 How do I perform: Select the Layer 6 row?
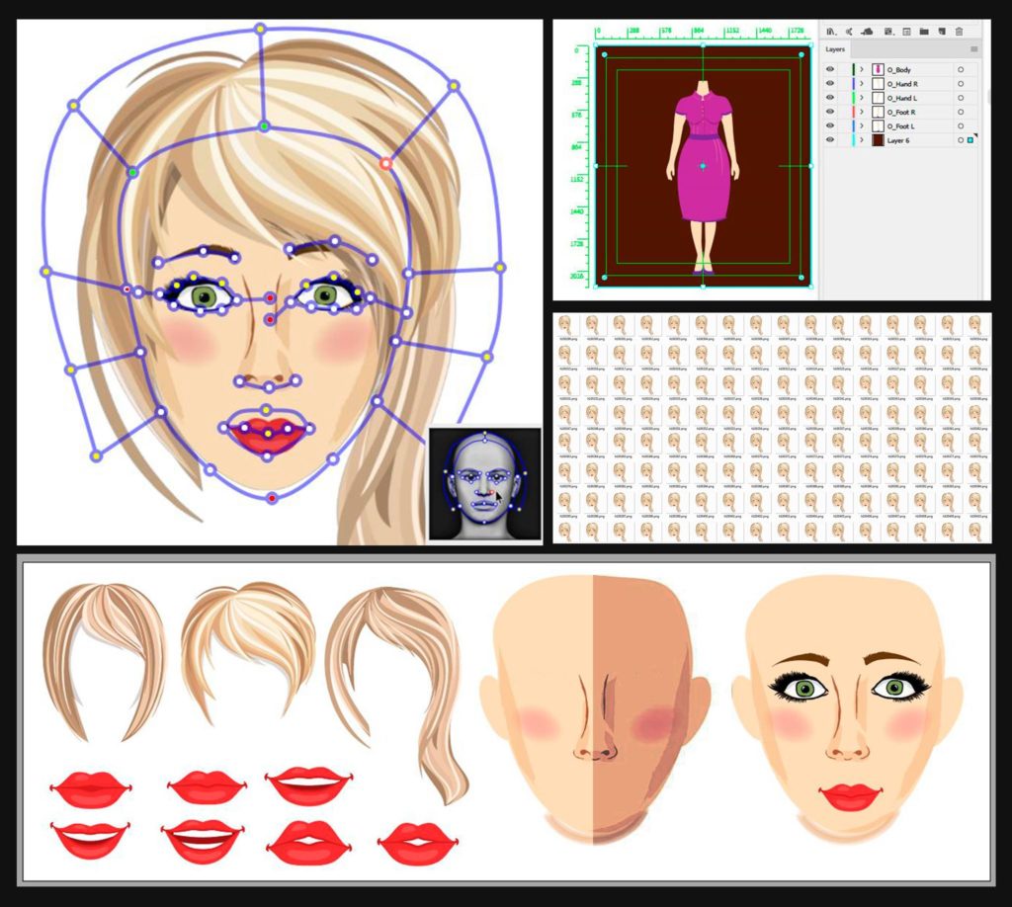tap(901, 140)
